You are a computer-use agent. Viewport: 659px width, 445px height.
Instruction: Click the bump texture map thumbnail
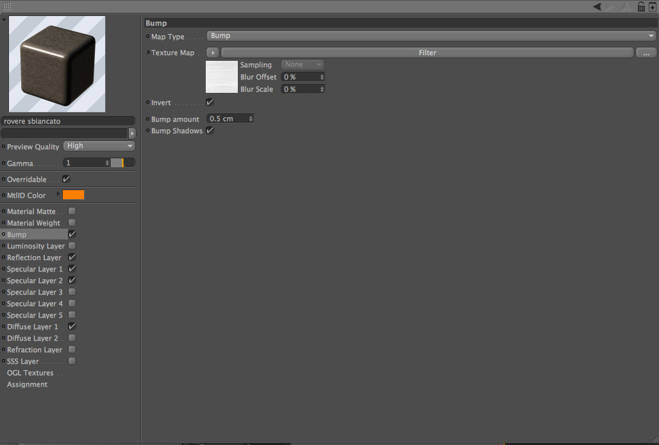pos(222,77)
